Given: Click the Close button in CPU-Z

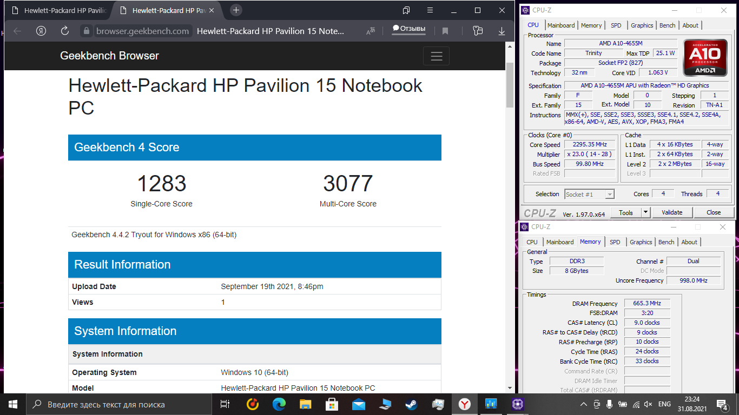Looking at the screenshot, I should (x=714, y=212).
